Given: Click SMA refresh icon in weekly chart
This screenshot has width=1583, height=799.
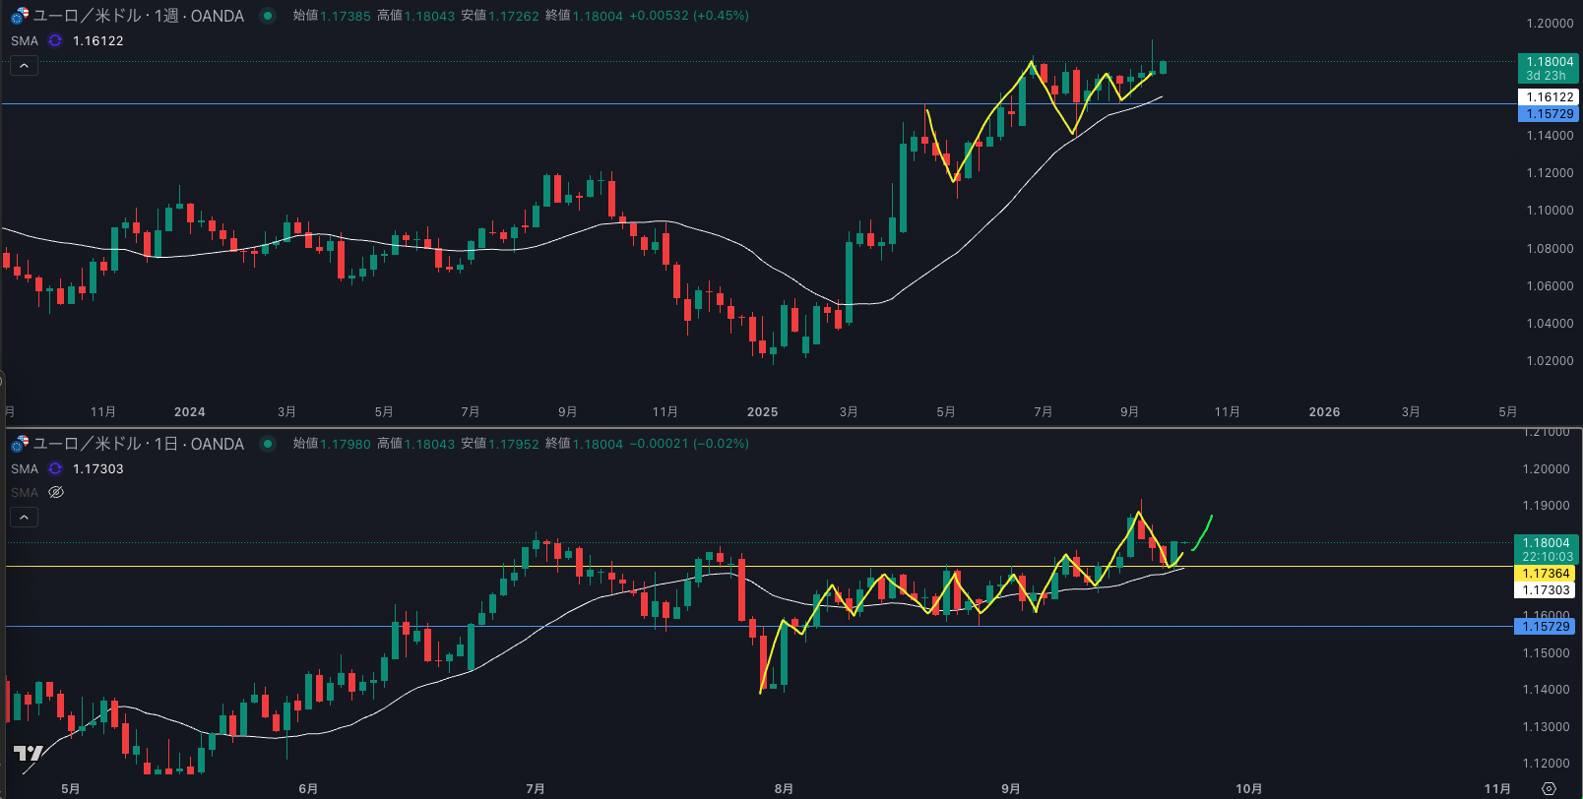Looking at the screenshot, I should tap(55, 40).
